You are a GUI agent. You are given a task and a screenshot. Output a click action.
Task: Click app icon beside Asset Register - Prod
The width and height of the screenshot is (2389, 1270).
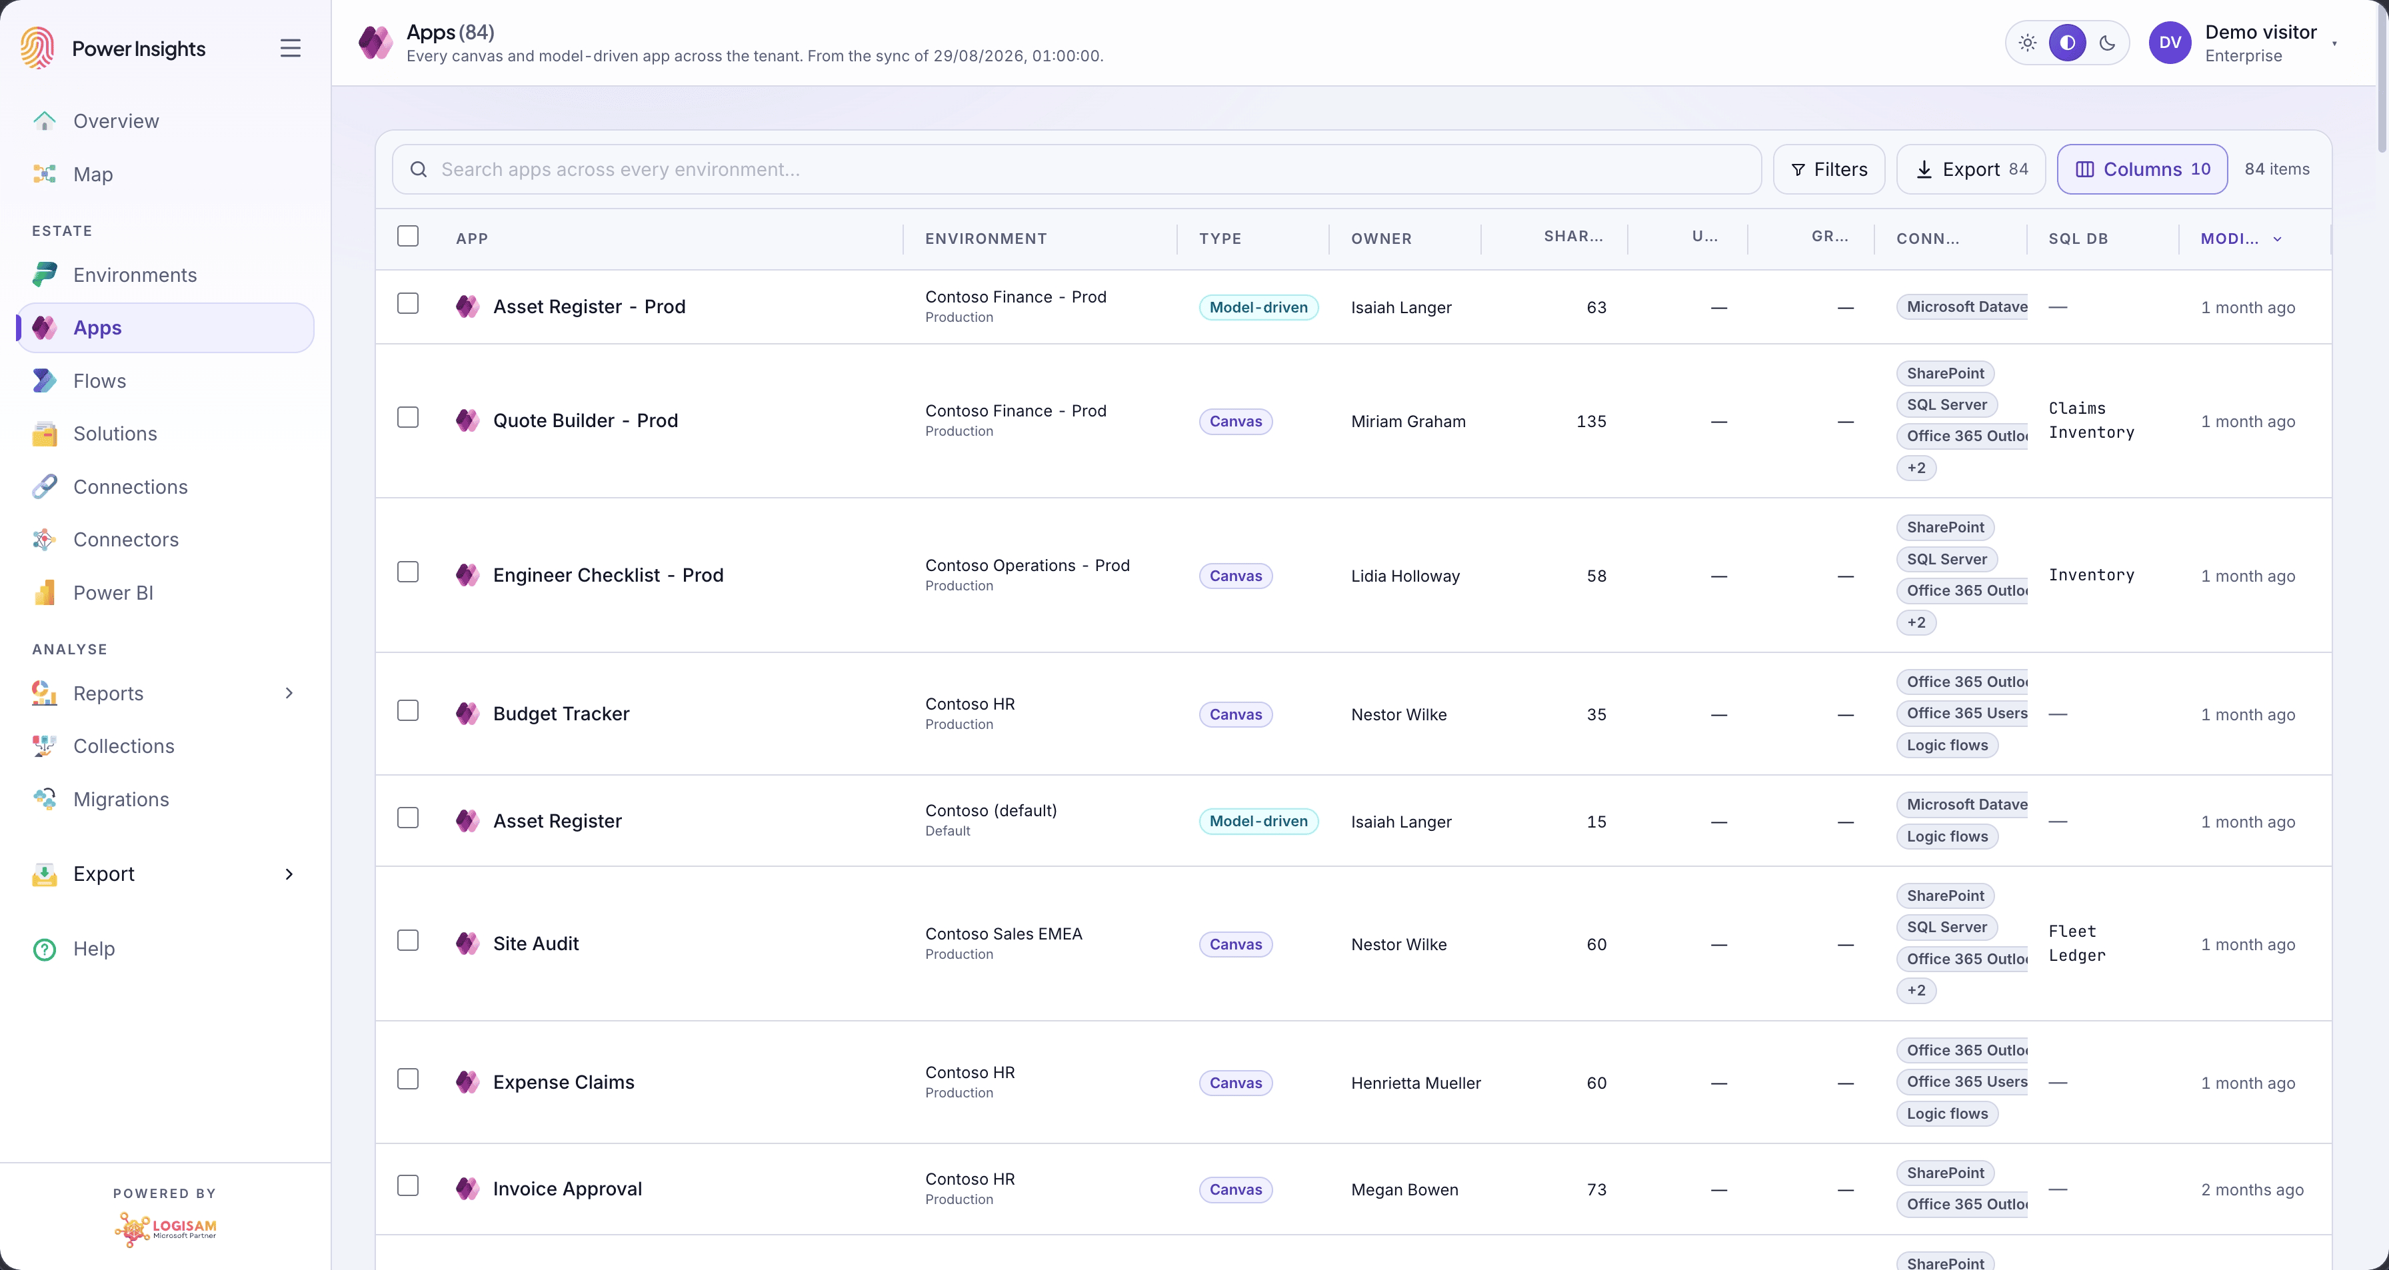pyautogui.click(x=467, y=307)
